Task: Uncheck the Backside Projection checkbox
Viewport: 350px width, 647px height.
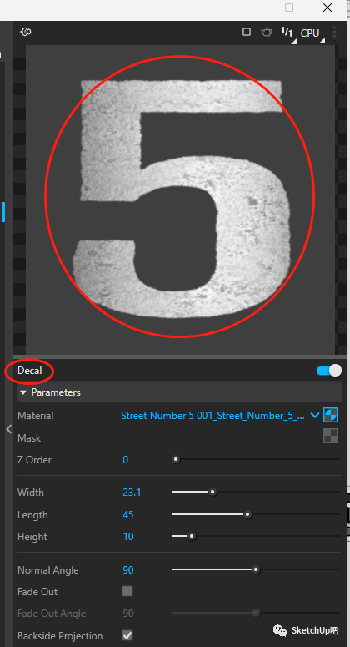Action: point(127,635)
